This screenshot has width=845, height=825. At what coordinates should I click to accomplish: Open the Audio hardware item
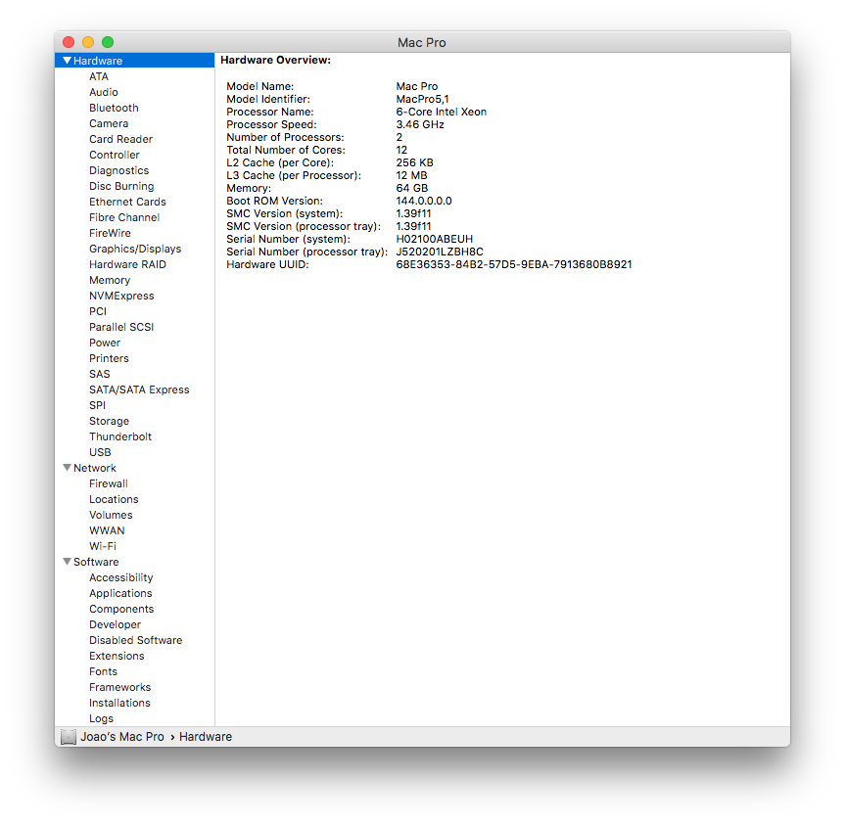pos(104,92)
